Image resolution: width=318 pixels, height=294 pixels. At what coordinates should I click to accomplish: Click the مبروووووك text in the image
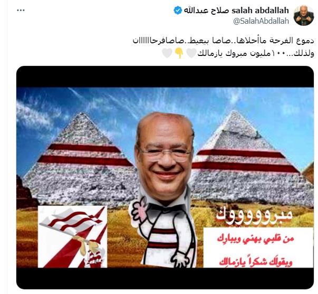pyautogui.click(x=254, y=216)
